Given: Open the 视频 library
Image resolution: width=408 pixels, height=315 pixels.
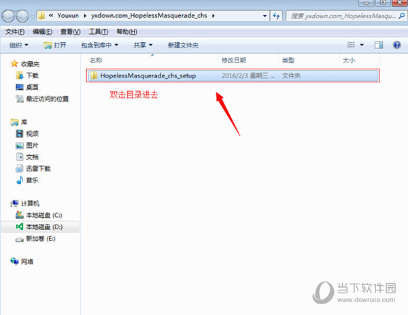Looking at the screenshot, I should pos(32,134).
